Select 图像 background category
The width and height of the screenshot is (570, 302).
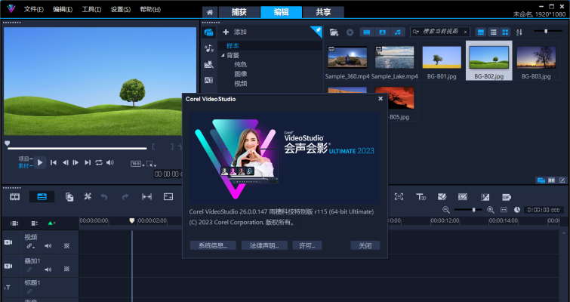coord(241,74)
